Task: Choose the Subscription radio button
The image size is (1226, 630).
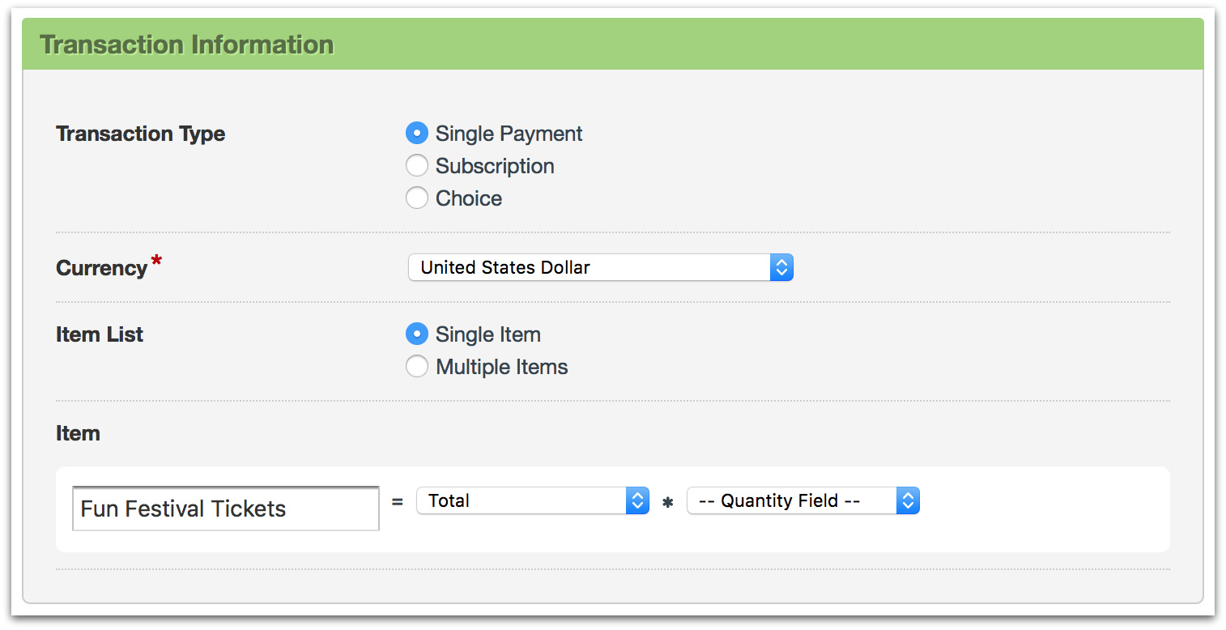Action: point(416,166)
